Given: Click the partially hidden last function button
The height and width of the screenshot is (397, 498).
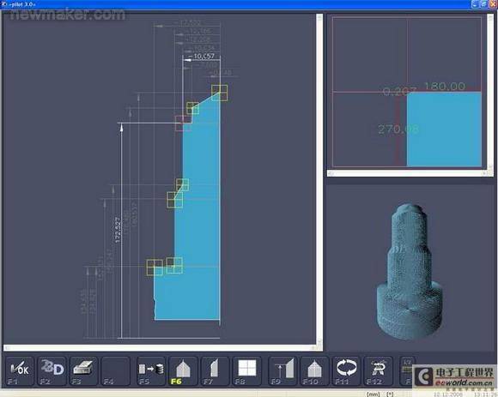Looking at the screenshot, I should 407,370.
